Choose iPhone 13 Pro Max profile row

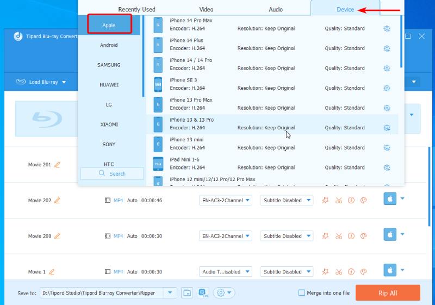(x=272, y=104)
